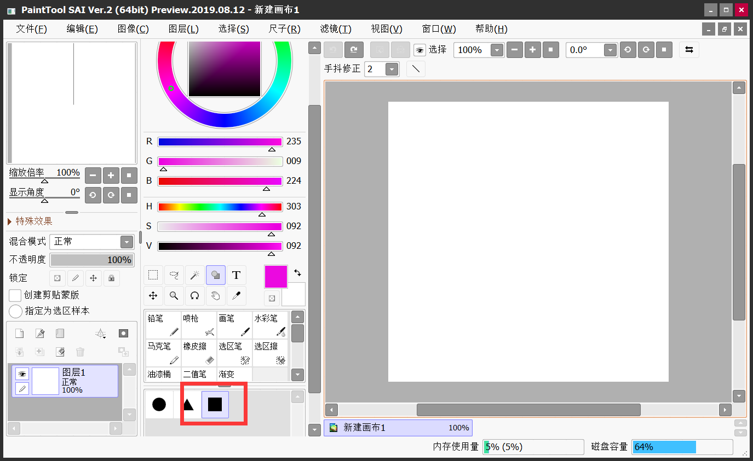
Task: Select the eyedropper color picker tool
Action: click(x=237, y=296)
